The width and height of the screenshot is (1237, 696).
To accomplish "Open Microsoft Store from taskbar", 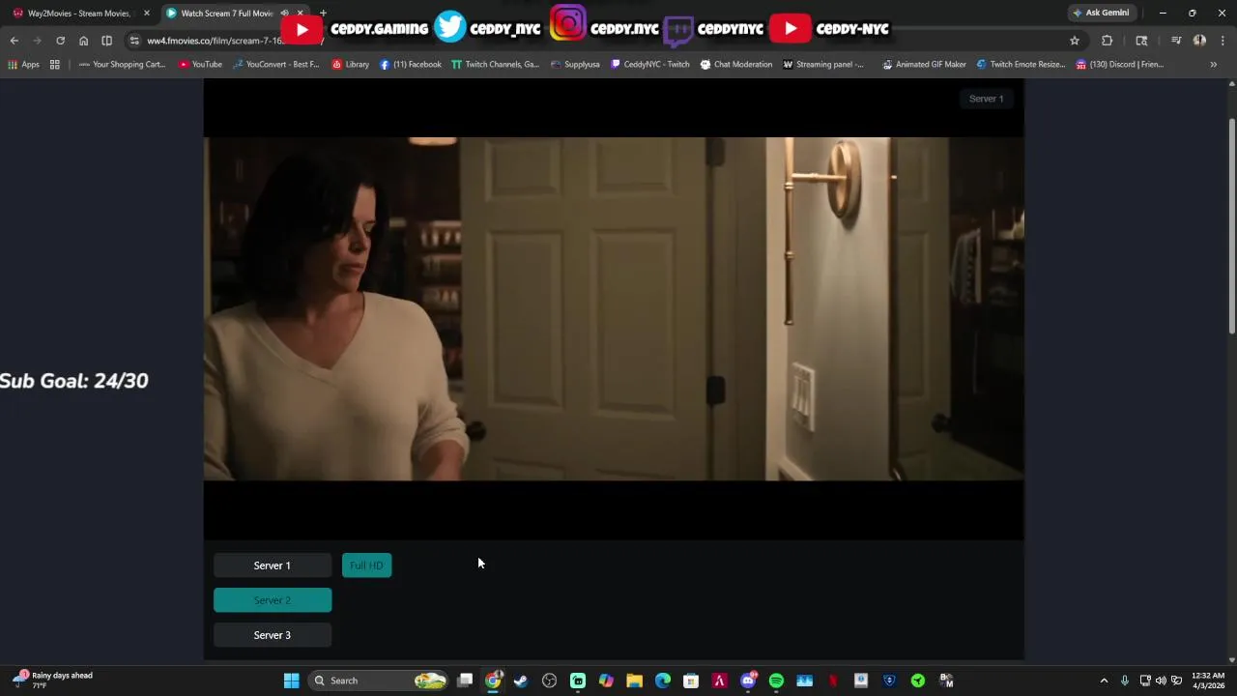I will click(x=691, y=681).
